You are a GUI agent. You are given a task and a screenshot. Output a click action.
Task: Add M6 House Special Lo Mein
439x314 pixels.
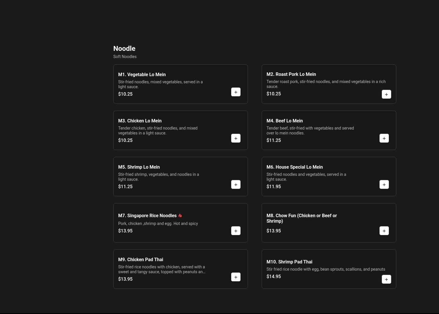384,184
